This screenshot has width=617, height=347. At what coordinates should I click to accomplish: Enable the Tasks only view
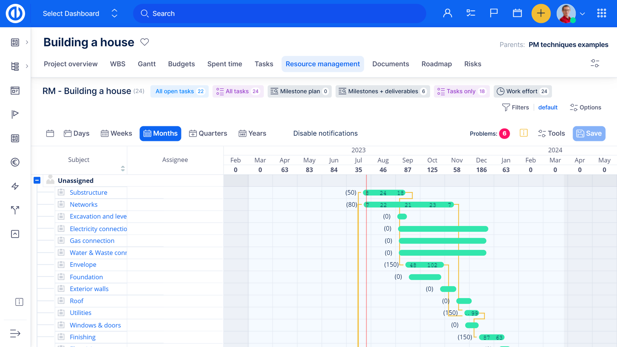click(x=461, y=91)
